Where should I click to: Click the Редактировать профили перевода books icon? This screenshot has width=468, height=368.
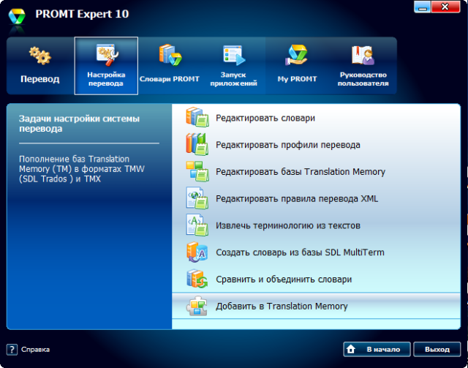tap(197, 145)
